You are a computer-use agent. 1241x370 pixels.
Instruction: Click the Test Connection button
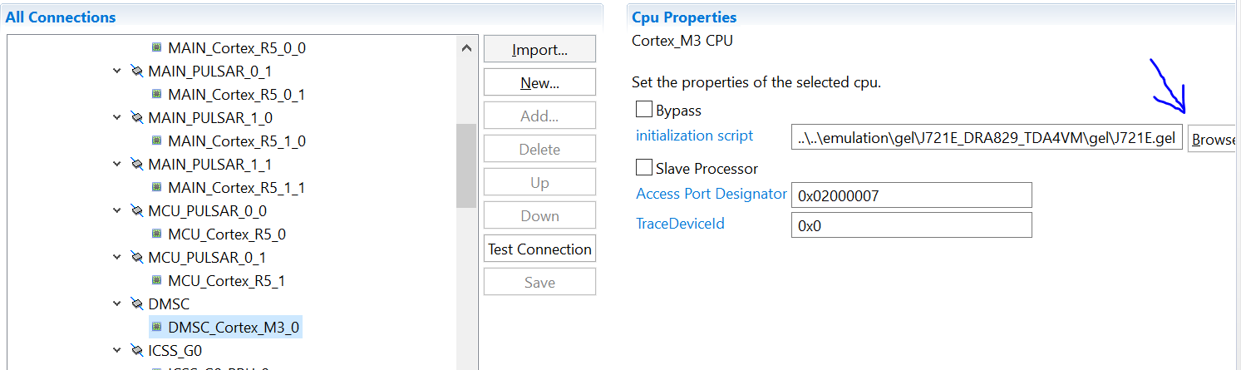pos(539,249)
